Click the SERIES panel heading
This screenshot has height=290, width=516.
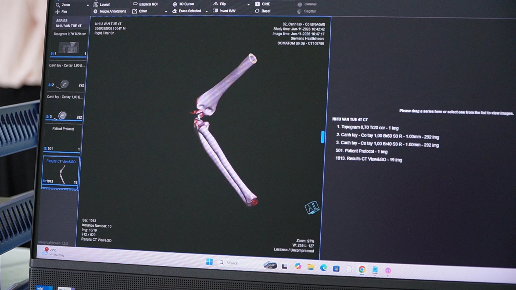coord(62,21)
